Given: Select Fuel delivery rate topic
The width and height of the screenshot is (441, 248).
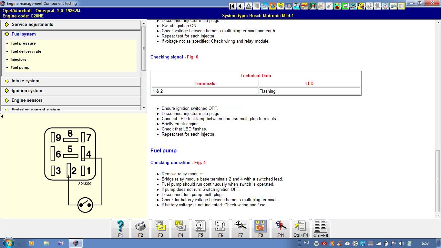Looking at the screenshot, I should point(26,51).
